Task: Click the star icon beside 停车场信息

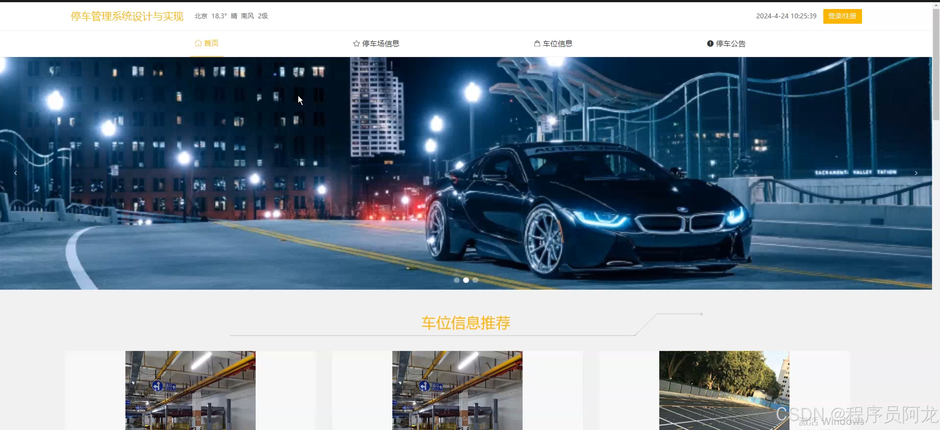Action: click(356, 44)
